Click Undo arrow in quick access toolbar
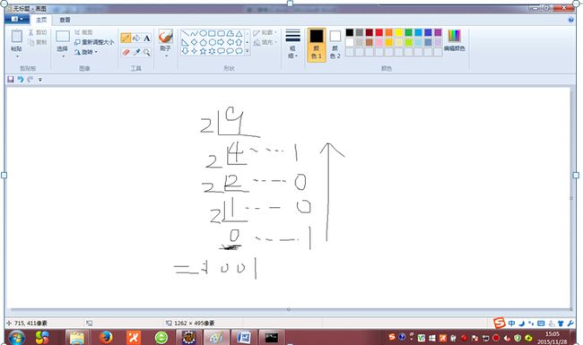This screenshot has height=345, width=583. coord(21,79)
